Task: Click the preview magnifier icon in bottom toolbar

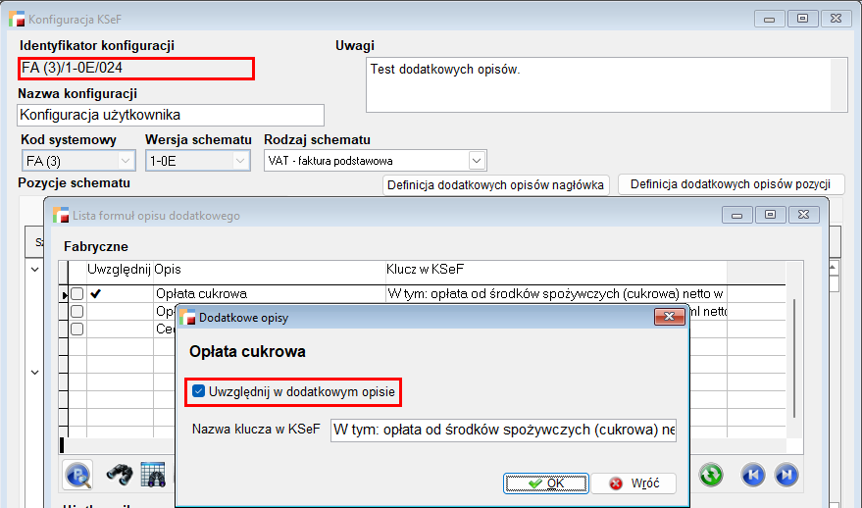Action: [x=78, y=475]
